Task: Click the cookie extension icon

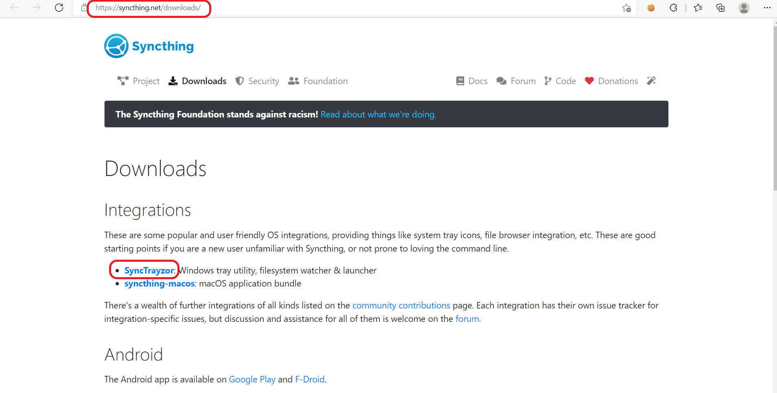Action: pos(651,8)
